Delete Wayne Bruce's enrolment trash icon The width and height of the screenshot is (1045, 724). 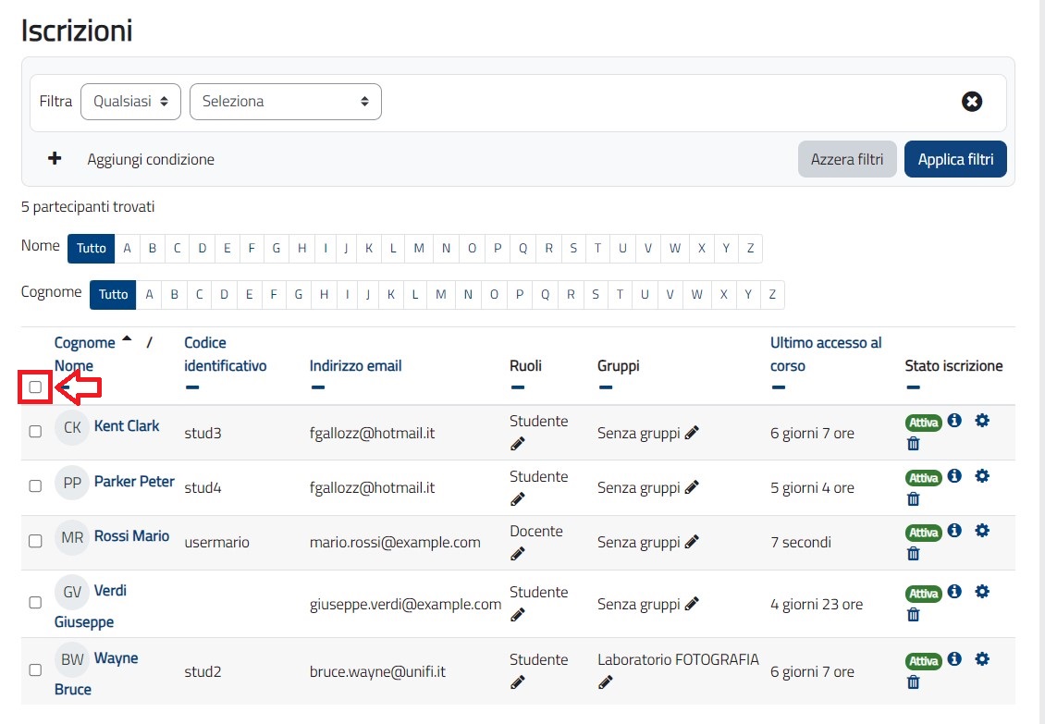point(914,682)
